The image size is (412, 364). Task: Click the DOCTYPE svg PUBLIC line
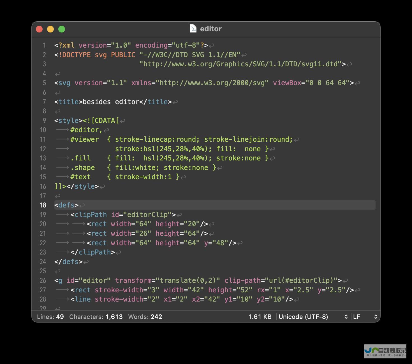[147, 55]
